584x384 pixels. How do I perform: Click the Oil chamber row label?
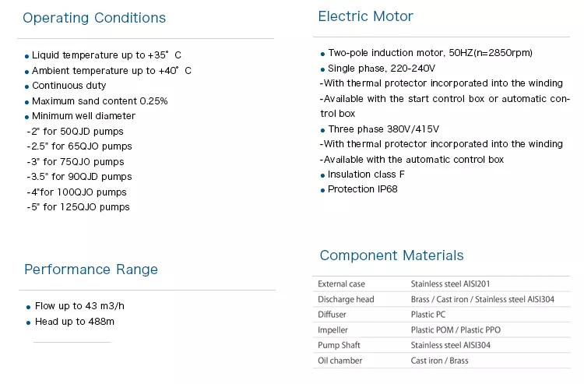coord(340,361)
